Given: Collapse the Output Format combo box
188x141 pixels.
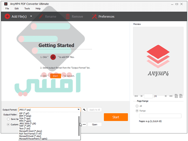Looking at the screenshot, I should pos(78,110).
